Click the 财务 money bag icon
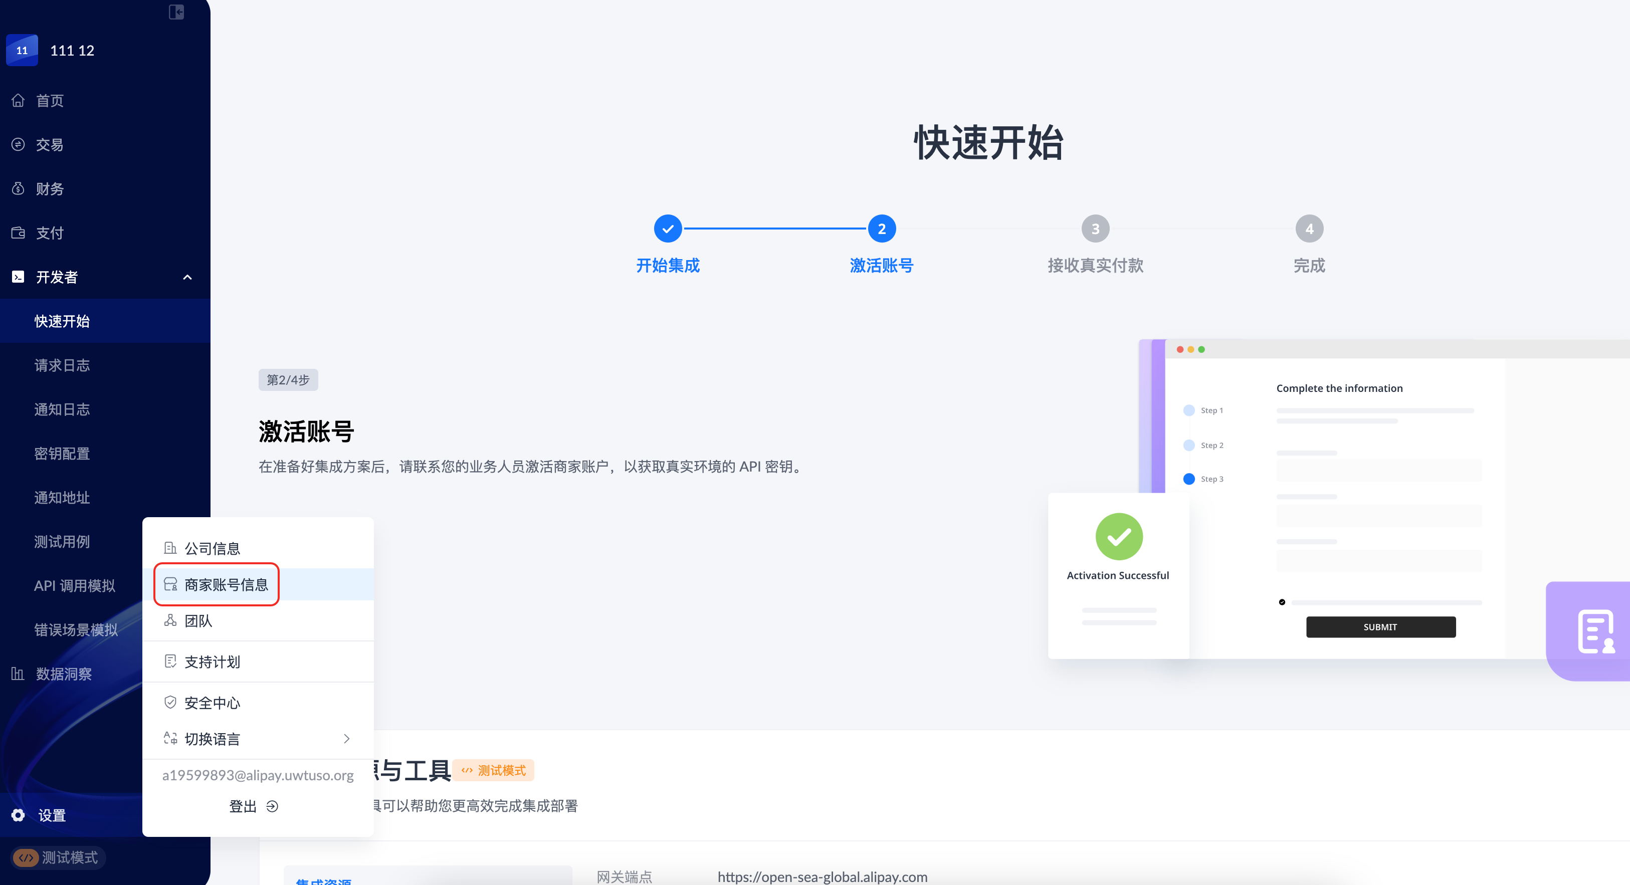Screen dimensions: 1630x885 (x=19, y=188)
